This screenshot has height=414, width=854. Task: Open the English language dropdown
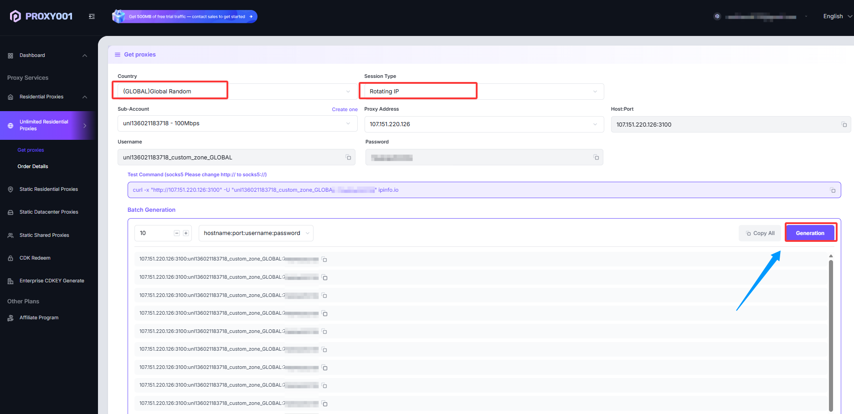(x=838, y=16)
